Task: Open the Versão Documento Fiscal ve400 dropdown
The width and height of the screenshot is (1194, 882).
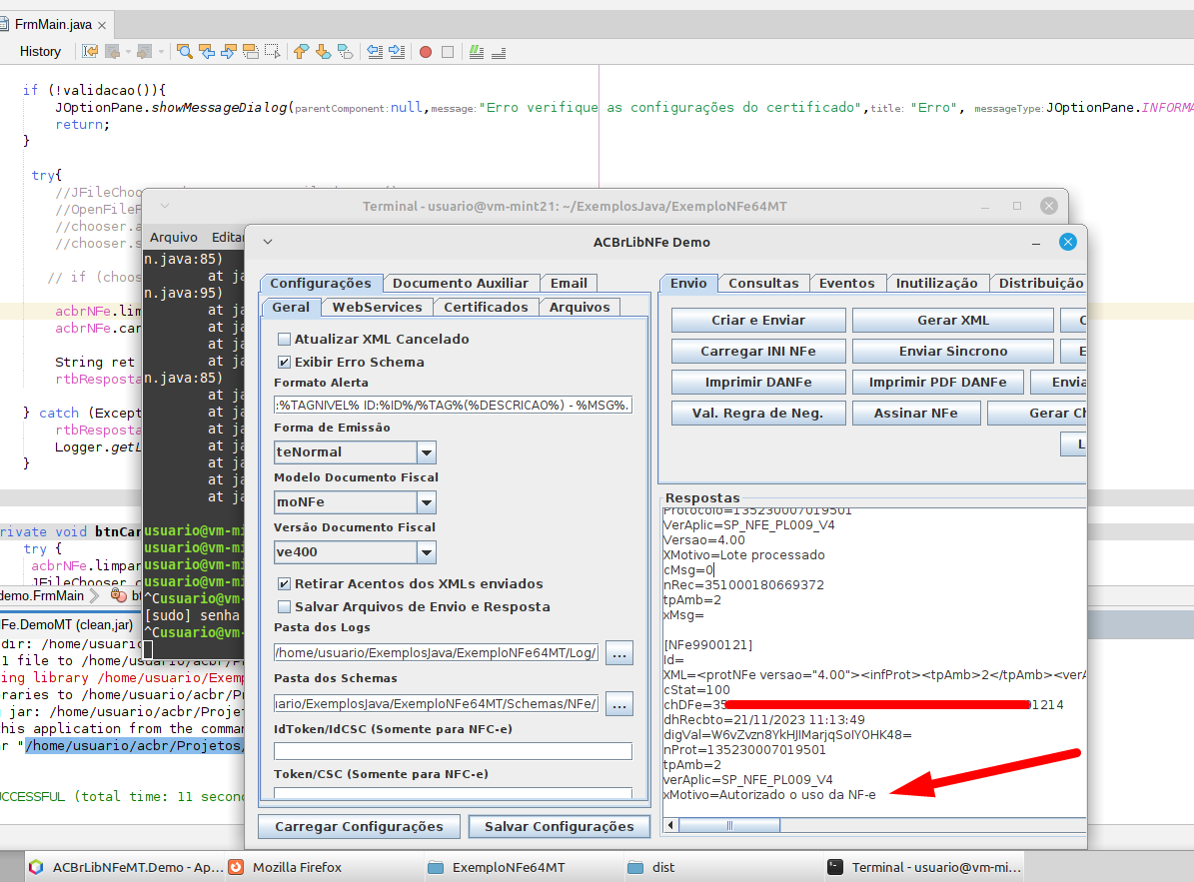Action: point(427,552)
